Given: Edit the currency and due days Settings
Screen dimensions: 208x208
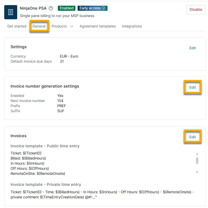Looking at the screenshot, I should point(192,48).
